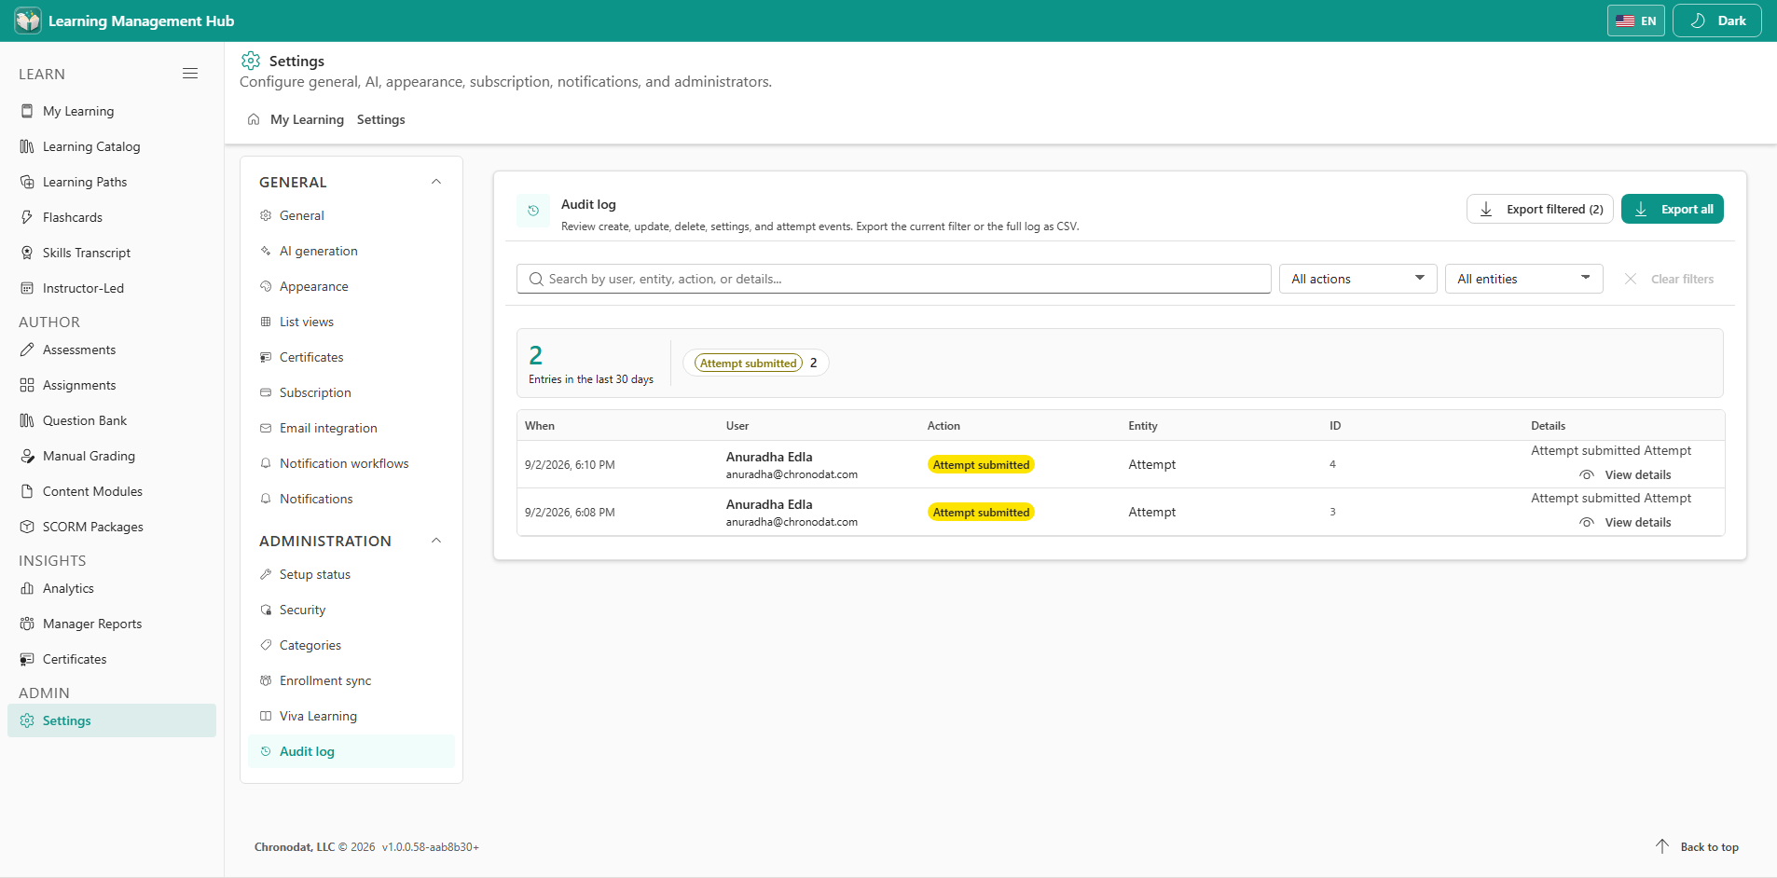1777x878 pixels.
Task: Click the Audit log history icon in panel header
Action: (x=533, y=211)
